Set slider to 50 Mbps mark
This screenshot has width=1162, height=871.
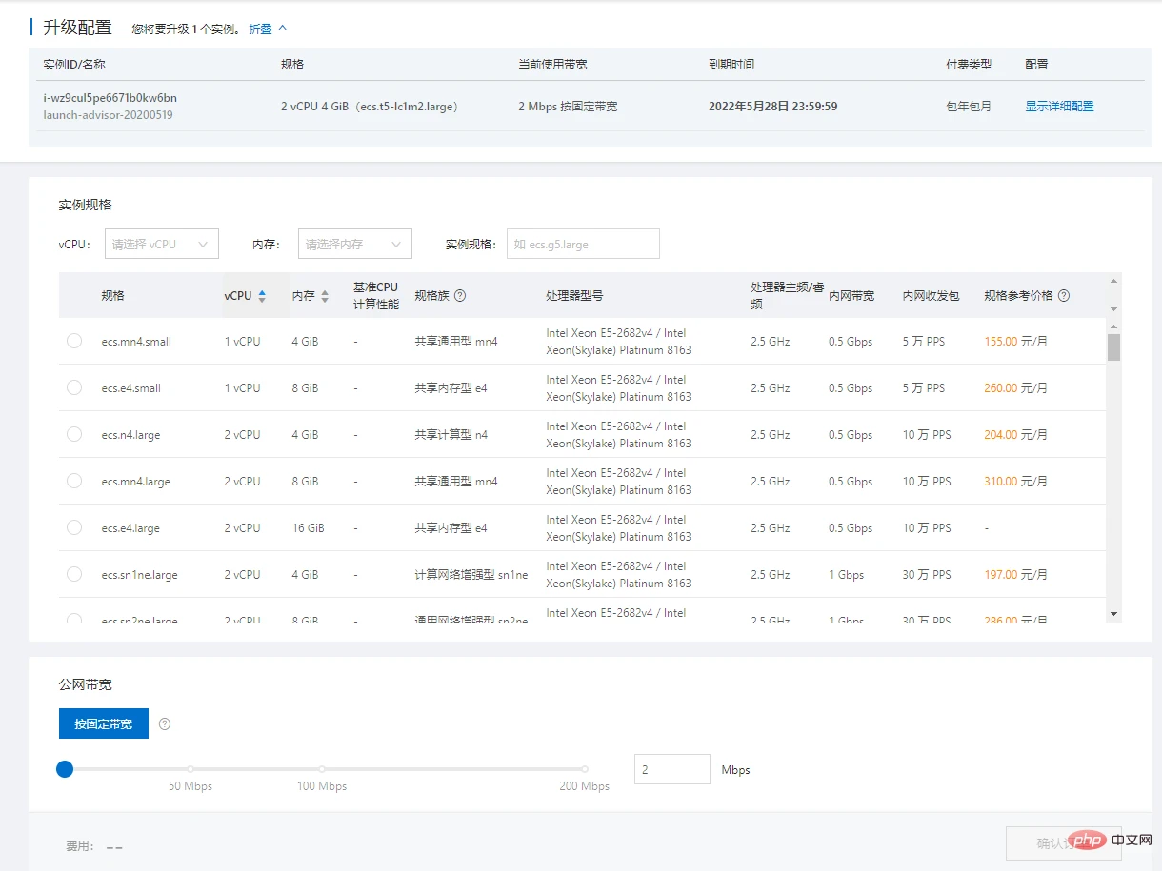coord(190,769)
